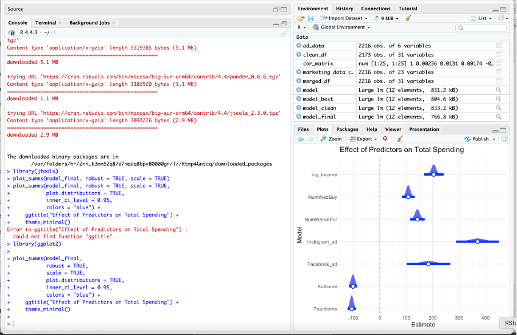Inspect model_clean with magnifier icon
The width and height of the screenshot is (517, 335).
point(499,108)
